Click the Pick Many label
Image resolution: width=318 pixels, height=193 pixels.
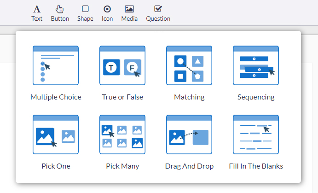pos(122,166)
